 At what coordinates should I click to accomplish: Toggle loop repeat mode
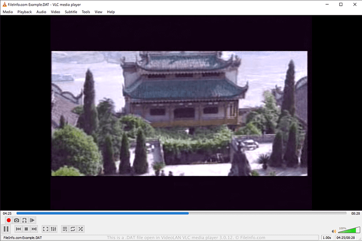coord(73,229)
